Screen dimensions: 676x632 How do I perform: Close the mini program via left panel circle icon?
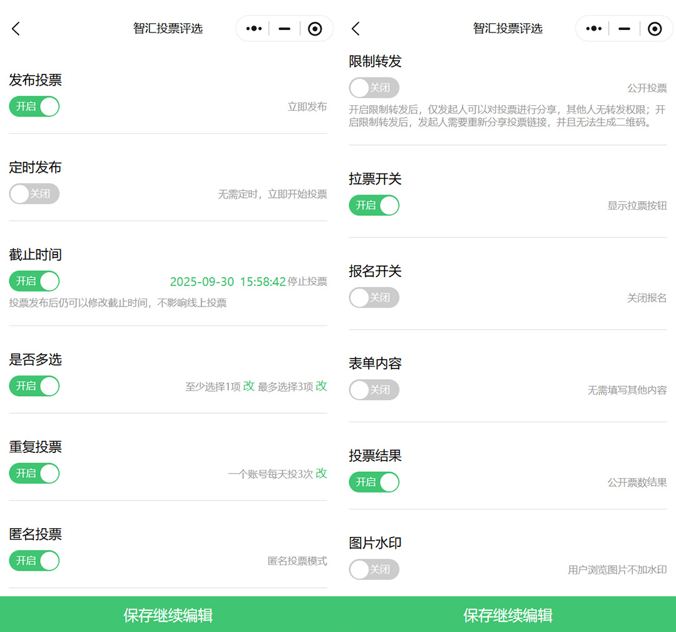[x=315, y=29]
